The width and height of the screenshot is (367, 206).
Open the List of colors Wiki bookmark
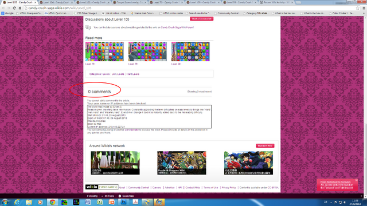click(115, 13)
